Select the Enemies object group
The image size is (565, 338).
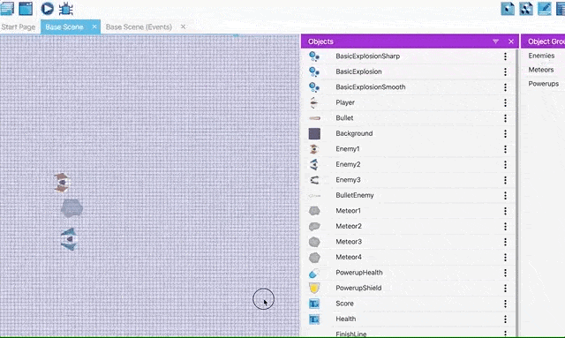(541, 56)
